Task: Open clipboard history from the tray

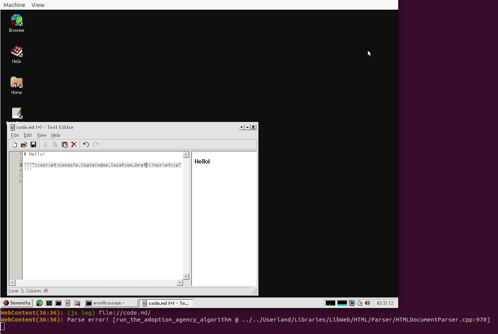Action: pyautogui.click(x=359, y=303)
